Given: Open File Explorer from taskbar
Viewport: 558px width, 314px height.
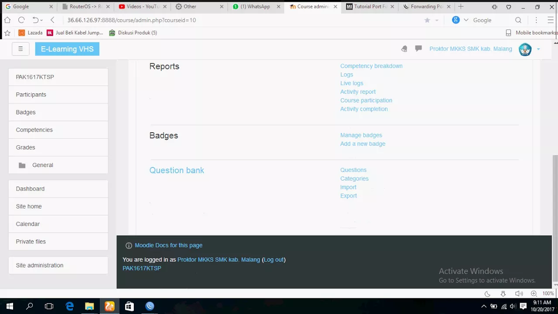Looking at the screenshot, I should coord(89,306).
